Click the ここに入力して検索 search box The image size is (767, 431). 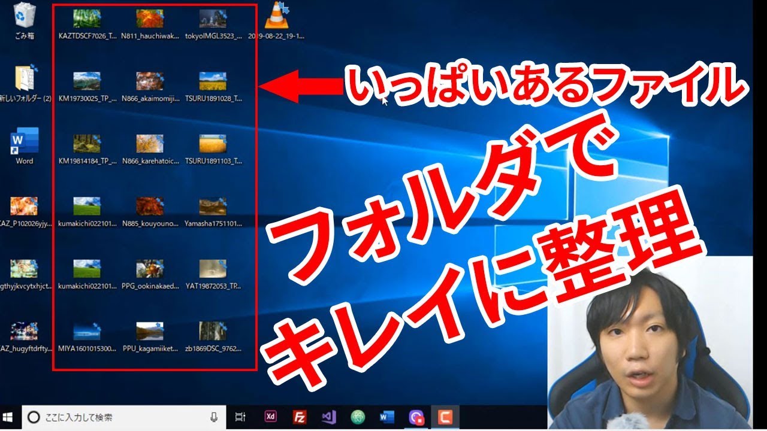[124, 417]
